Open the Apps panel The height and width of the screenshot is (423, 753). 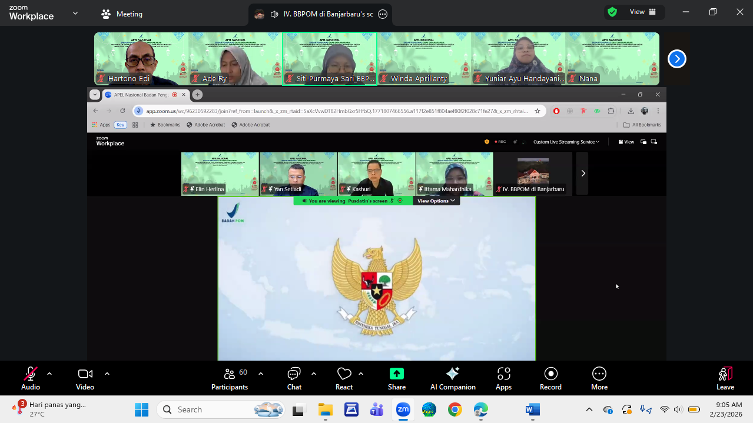click(503, 378)
